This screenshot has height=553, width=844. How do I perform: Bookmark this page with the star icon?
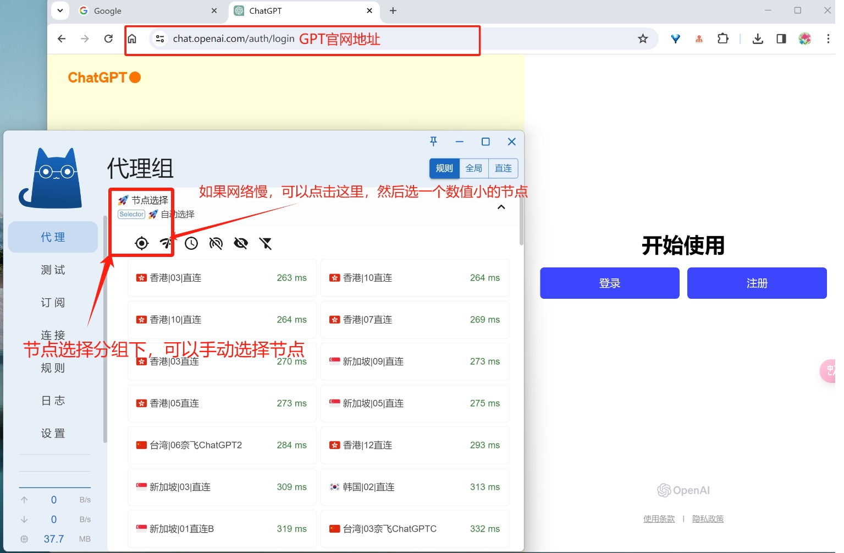click(x=643, y=39)
